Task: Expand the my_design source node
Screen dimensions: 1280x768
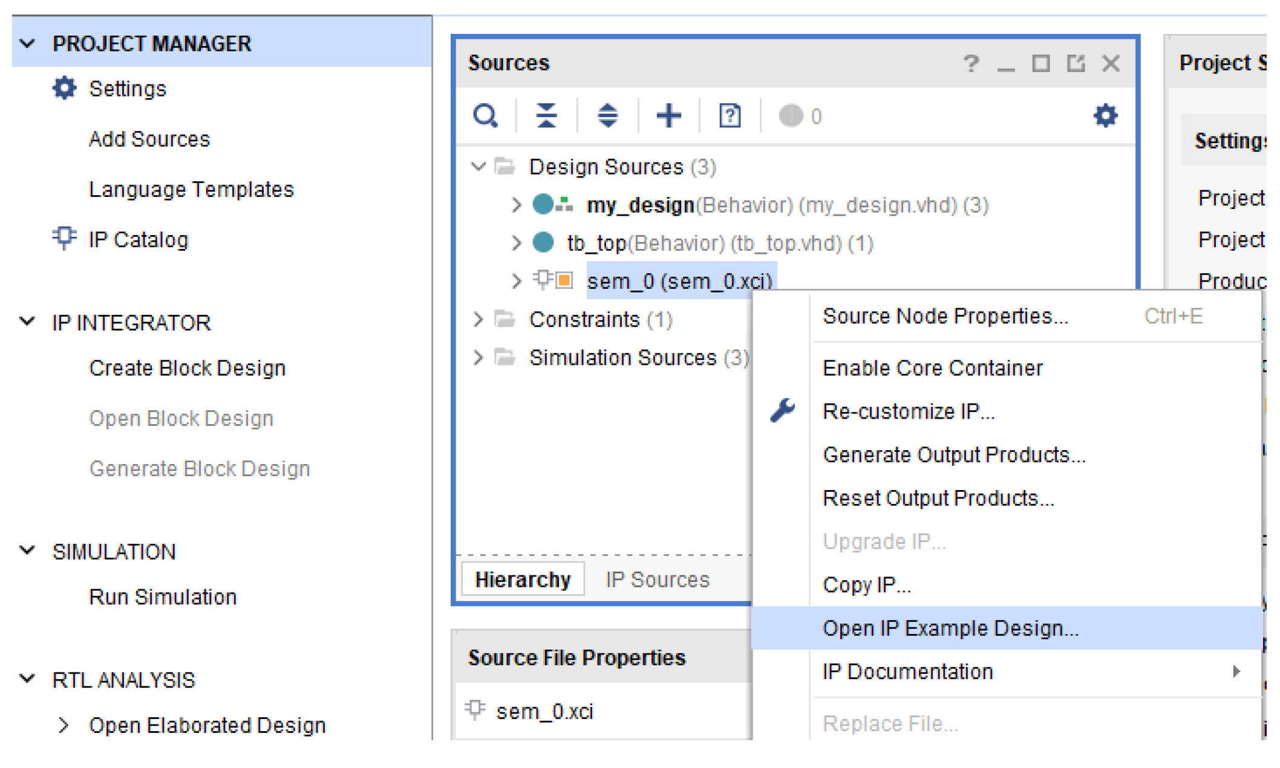Action: (x=515, y=205)
